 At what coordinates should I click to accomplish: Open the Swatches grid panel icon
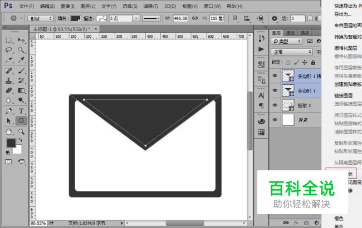point(261,132)
